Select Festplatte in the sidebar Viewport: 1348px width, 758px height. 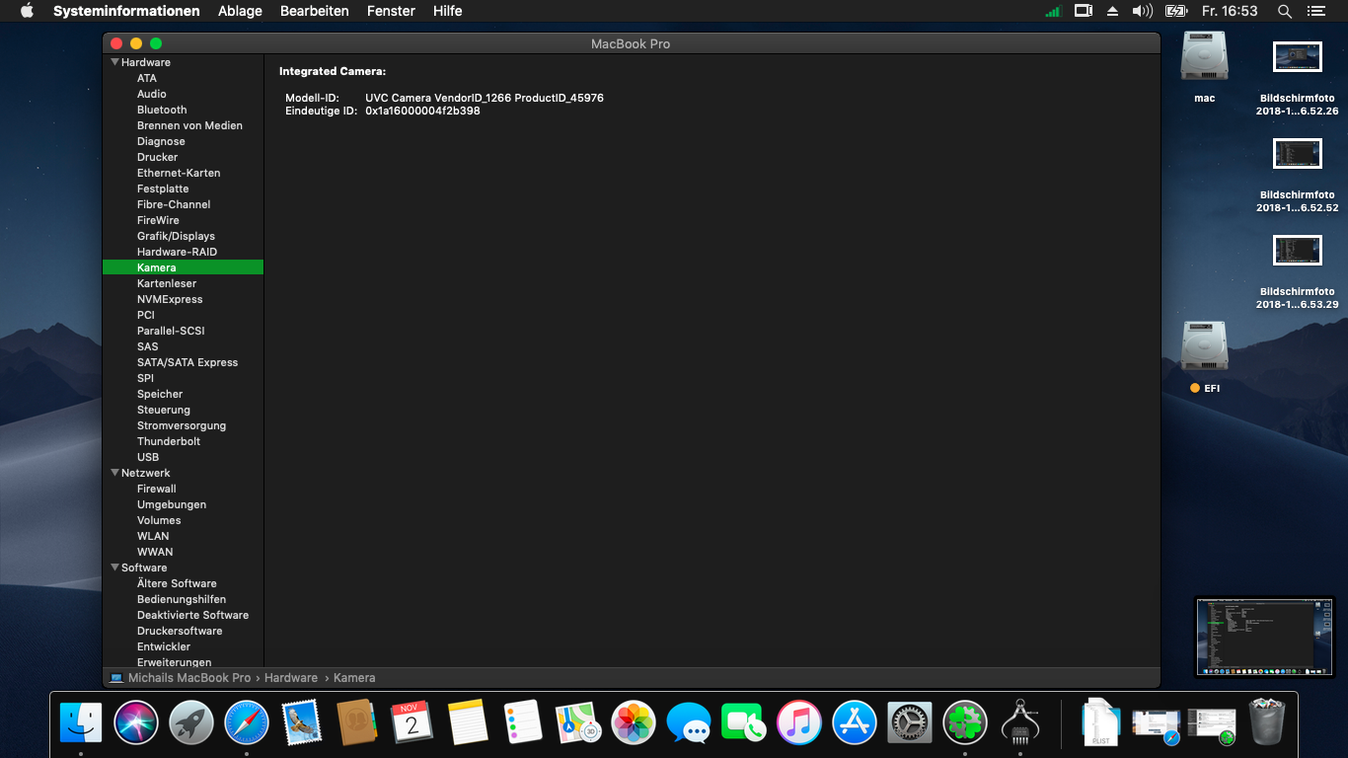click(163, 189)
